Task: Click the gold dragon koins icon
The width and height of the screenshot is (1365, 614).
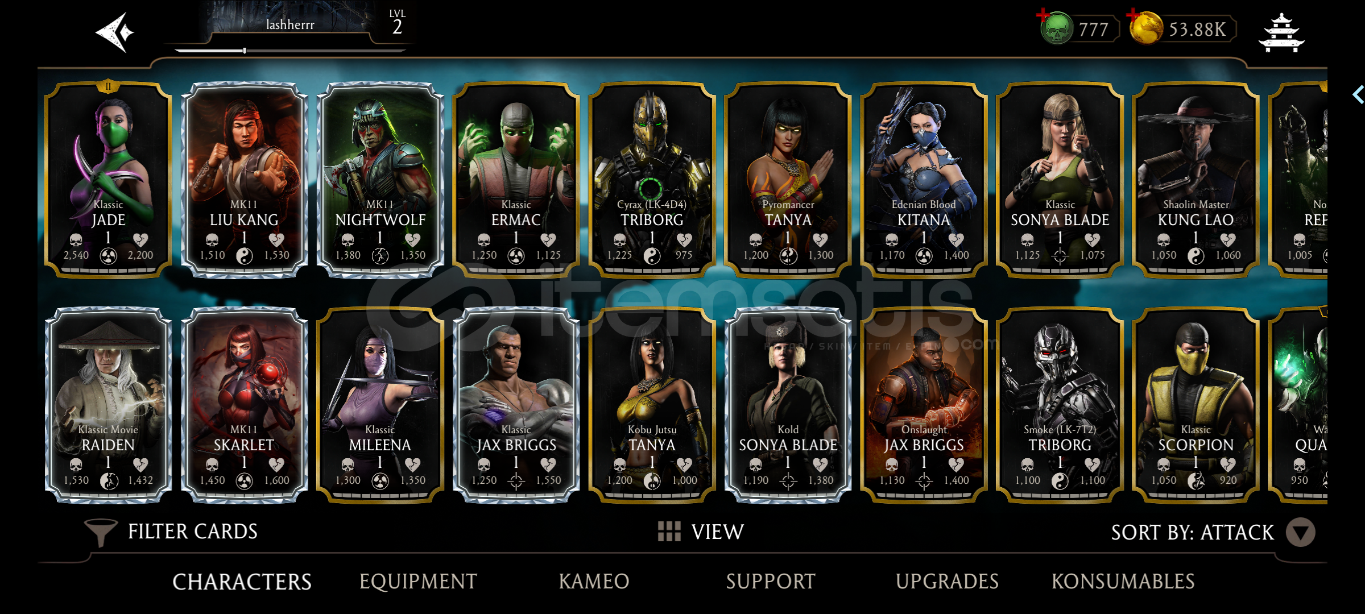Action: point(1147,28)
